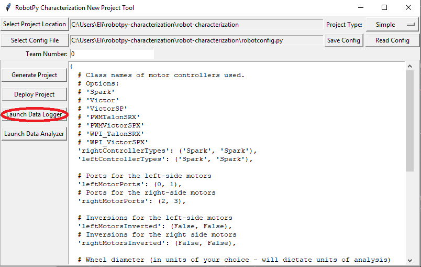This screenshot has height=267, width=421.
Task: Click the Deploy Project button
Action: point(35,94)
